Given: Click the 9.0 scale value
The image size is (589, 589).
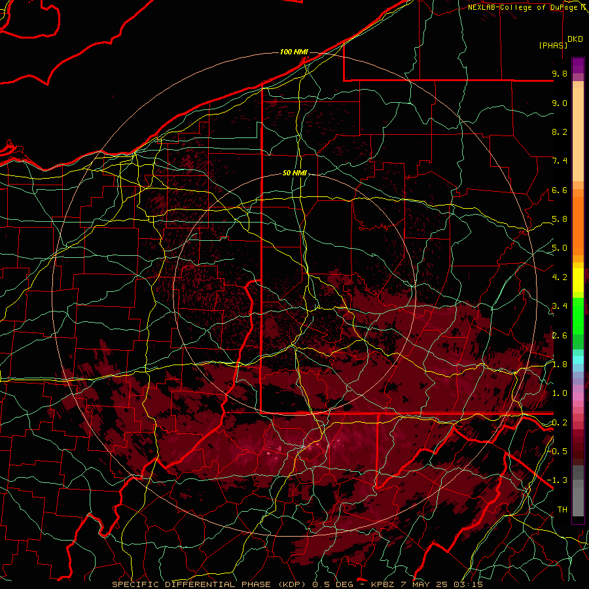Looking at the screenshot, I should 560,103.
